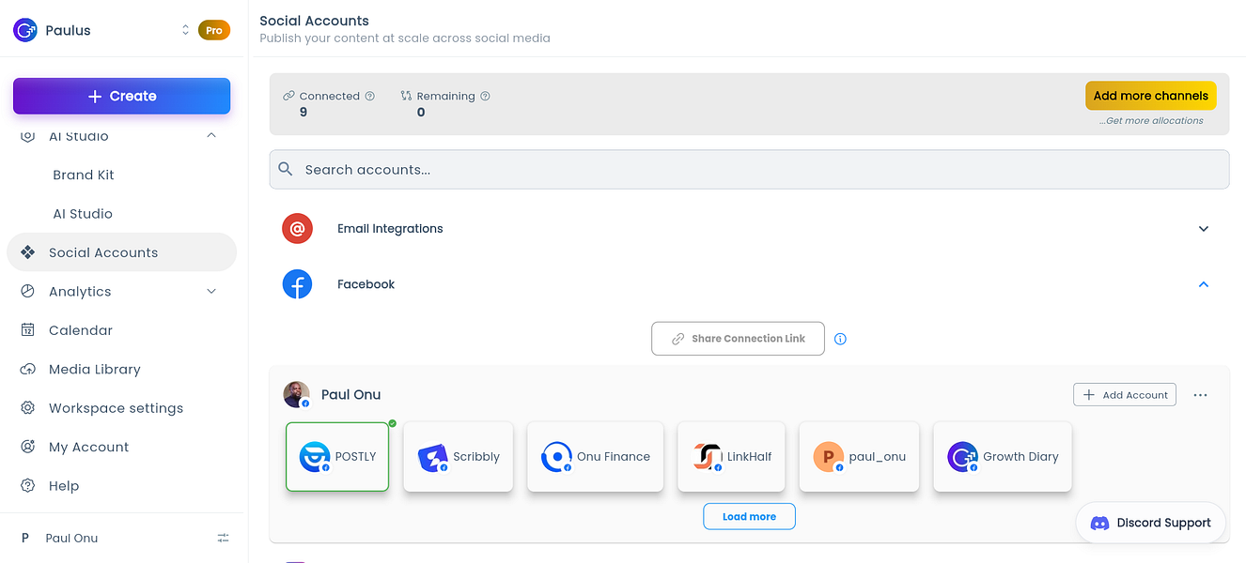Click the Postly logo beside Paulus
The image size is (1246, 563).
(25, 30)
